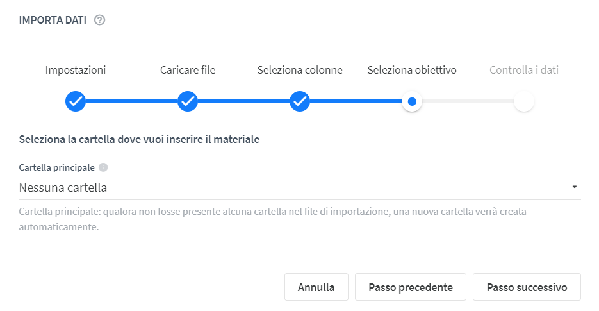
Task: Click the help icon next to Importa Dati
Action: [x=100, y=20]
